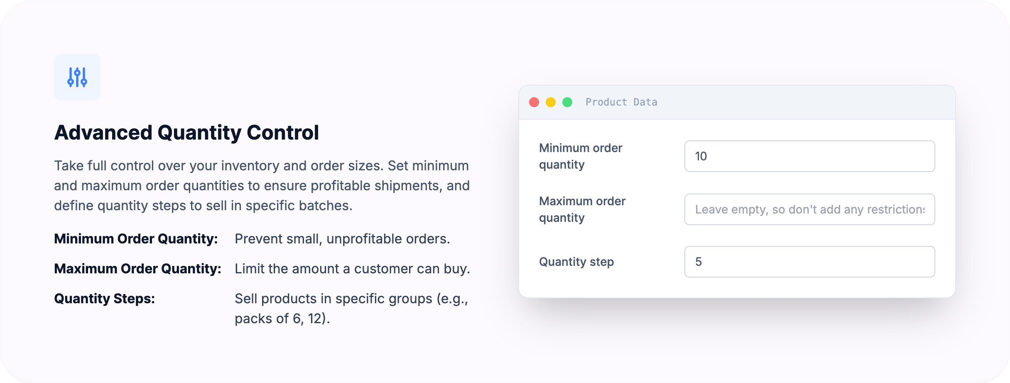Image resolution: width=1010 pixels, height=383 pixels.
Task: Click the blue sliders icon
Action: (x=77, y=77)
